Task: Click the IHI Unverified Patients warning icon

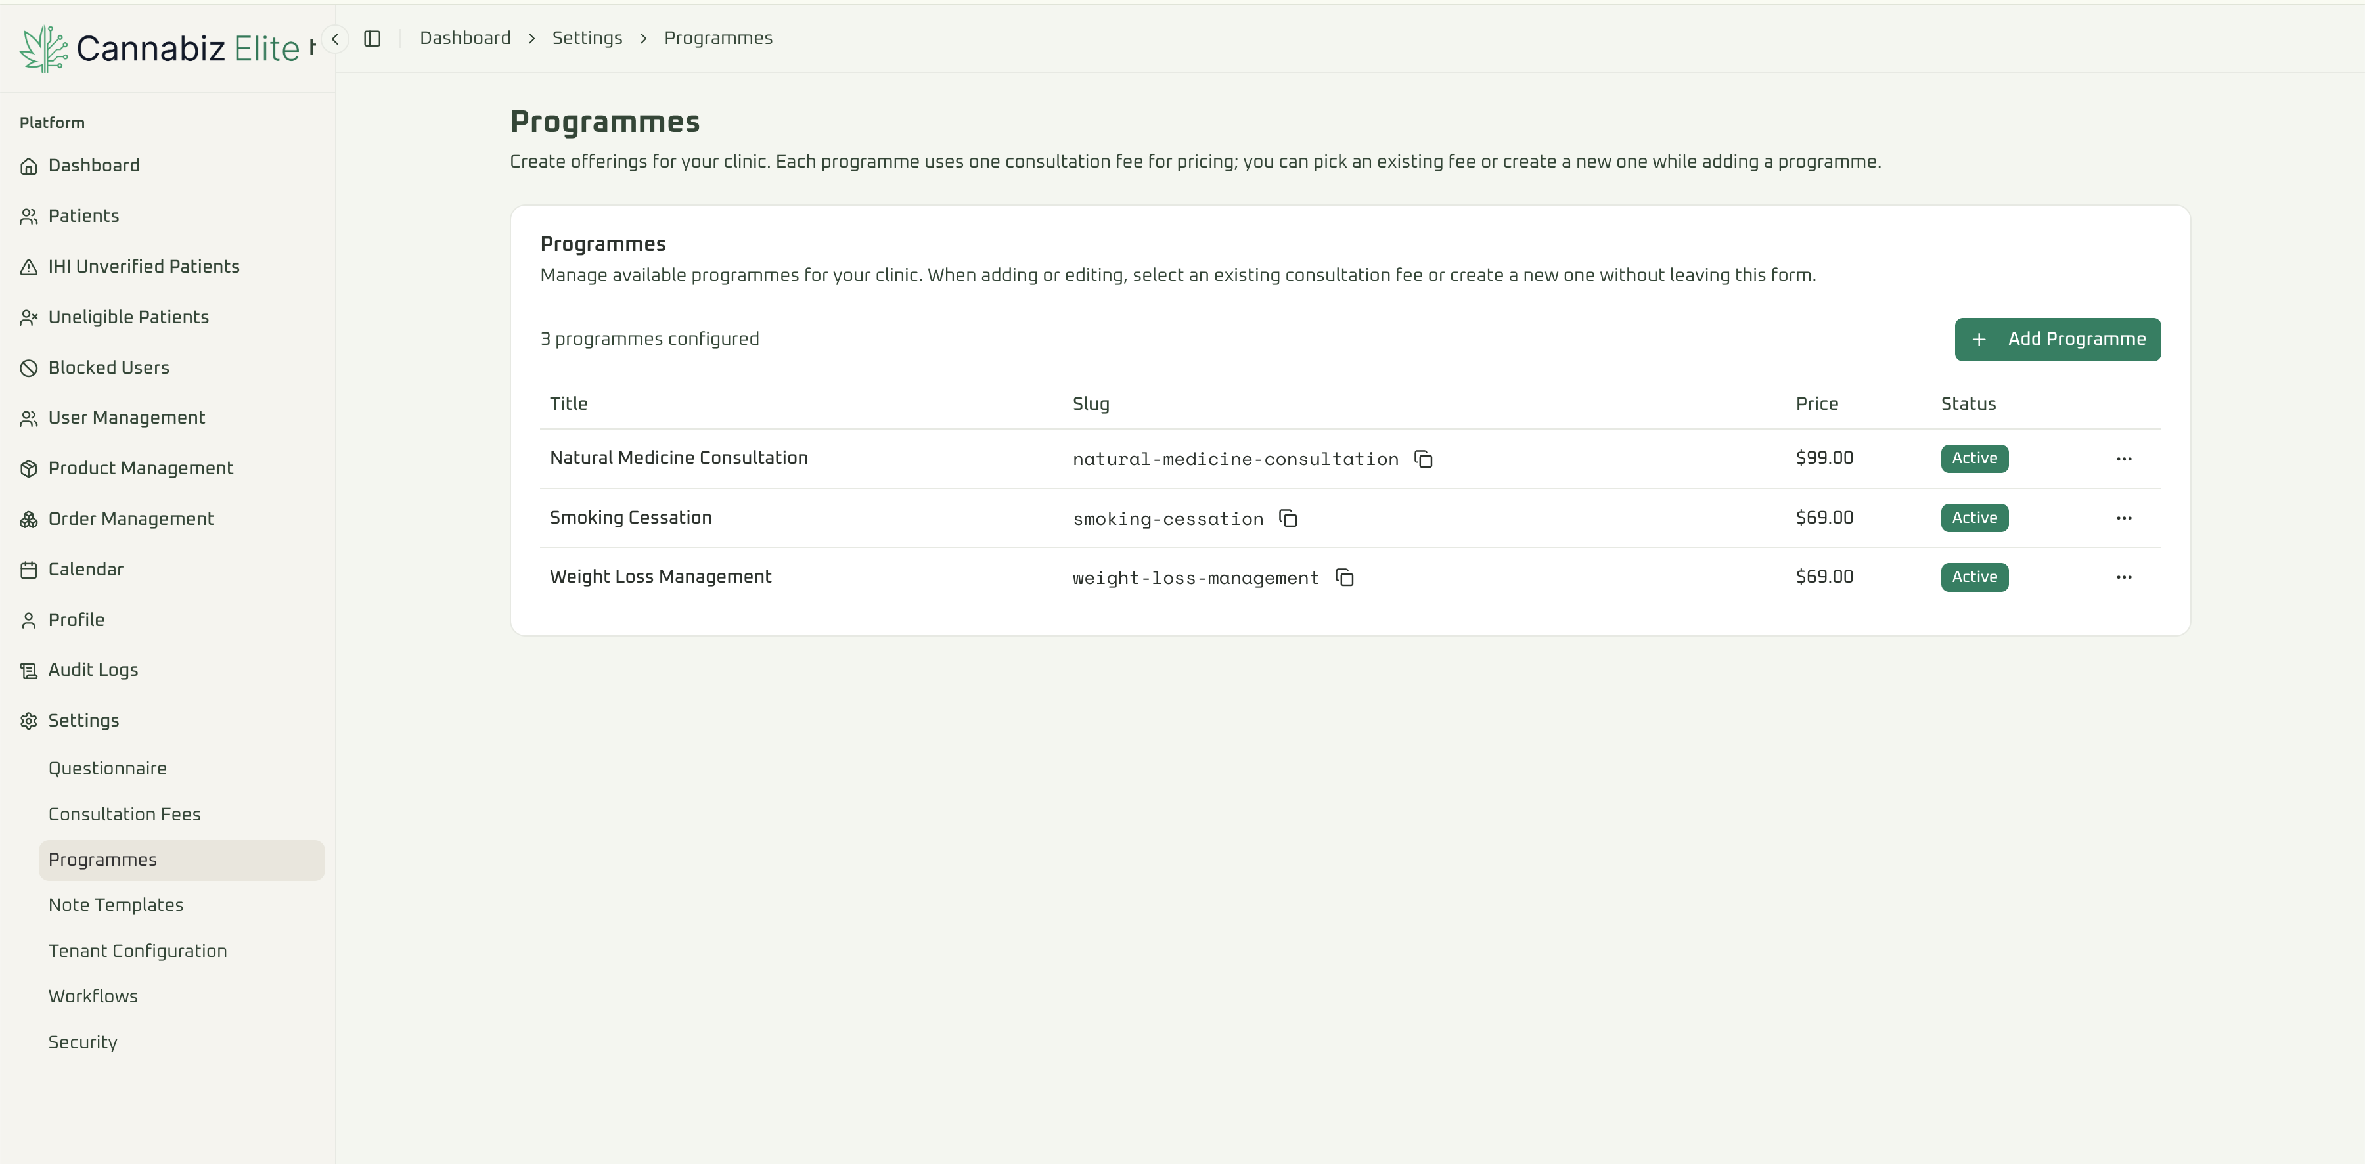Action: [28, 266]
